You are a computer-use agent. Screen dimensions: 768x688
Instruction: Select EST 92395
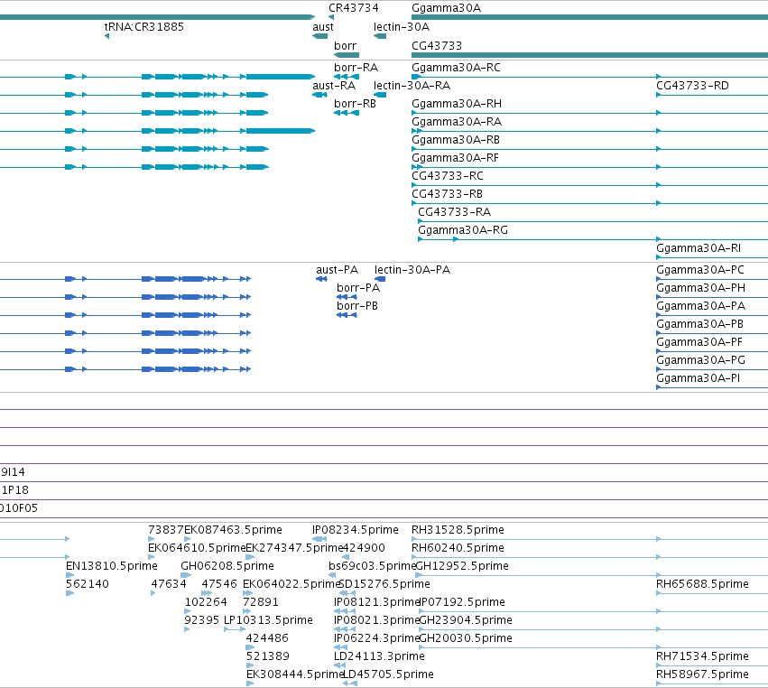(202, 620)
